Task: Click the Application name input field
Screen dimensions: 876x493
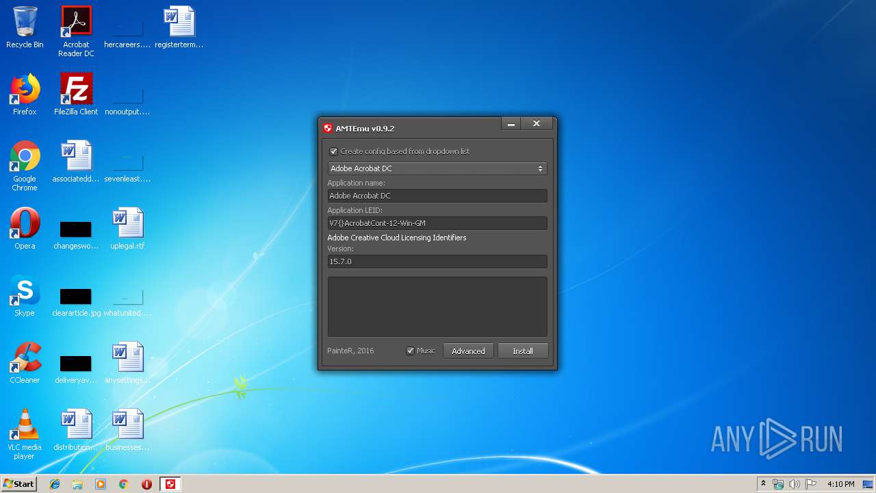Action: [437, 196]
